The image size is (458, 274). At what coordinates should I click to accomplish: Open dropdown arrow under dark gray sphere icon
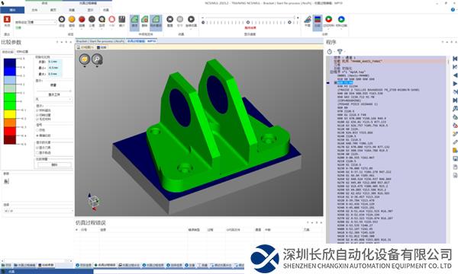(x=92, y=29)
